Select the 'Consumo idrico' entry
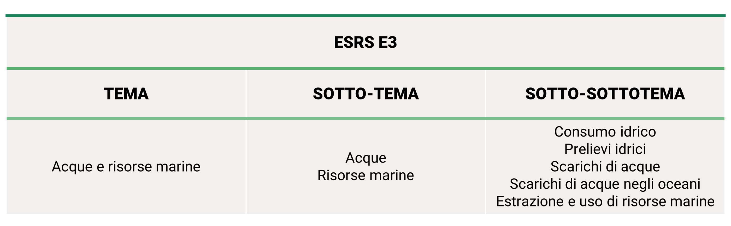Viewport: 731px width, 226px height. click(x=605, y=132)
